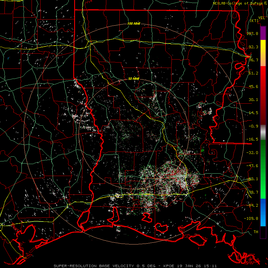Screen dimensions: 268x268
Task: Click the 92.3 velocity scale value
Action: 253,47
